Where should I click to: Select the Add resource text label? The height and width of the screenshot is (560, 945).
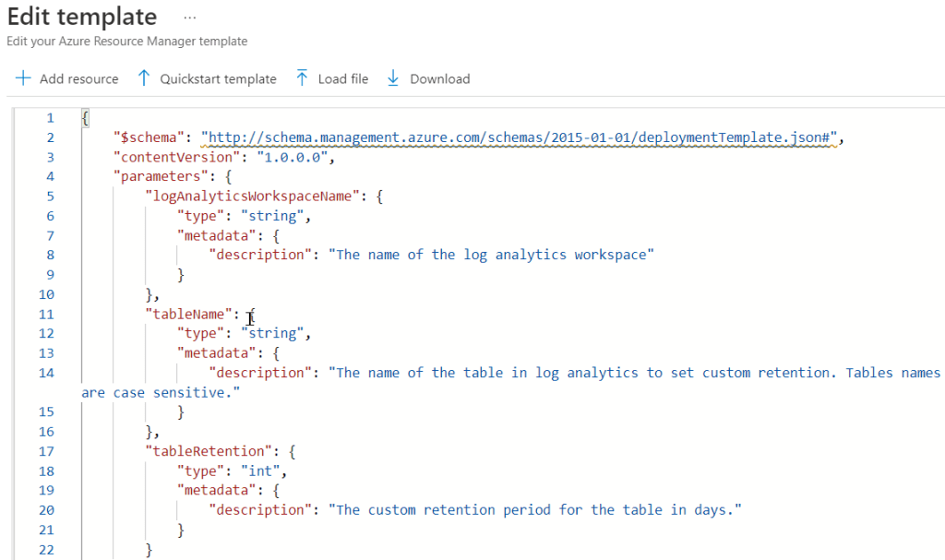[x=78, y=79]
